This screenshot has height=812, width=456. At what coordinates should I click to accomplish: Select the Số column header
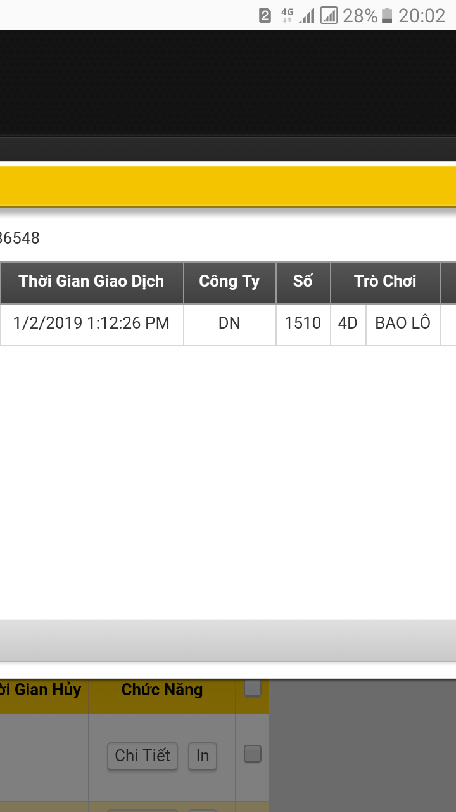pos(303,282)
